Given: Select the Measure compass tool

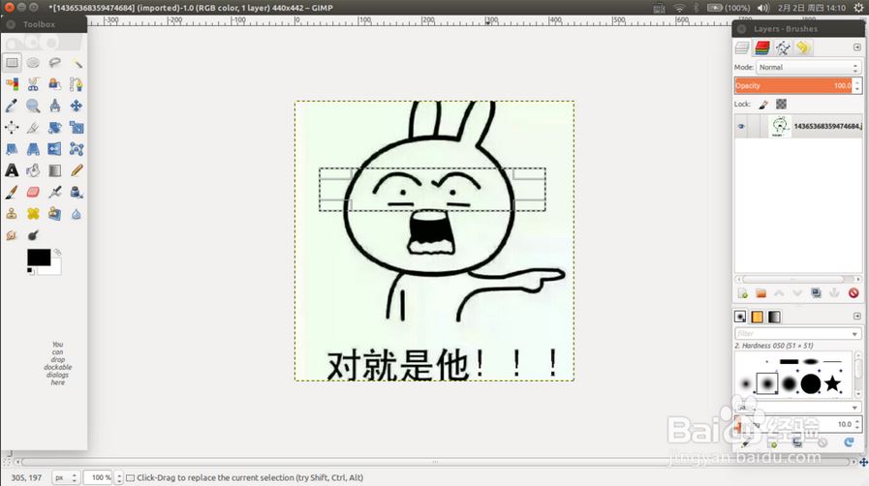Looking at the screenshot, I should 55,106.
